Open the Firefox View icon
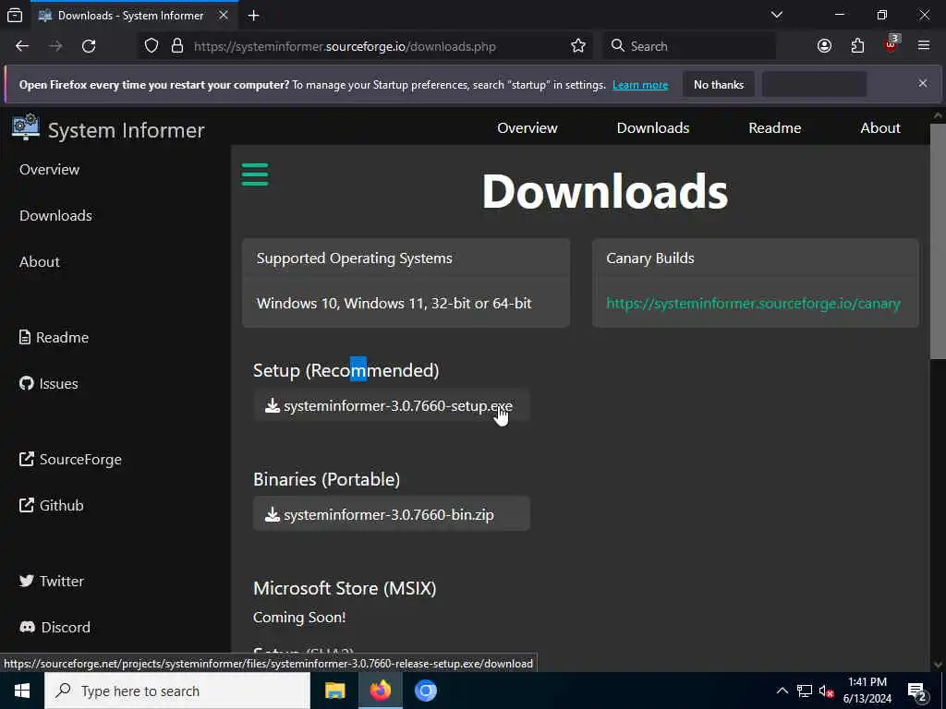946x709 pixels. tap(15, 15)
